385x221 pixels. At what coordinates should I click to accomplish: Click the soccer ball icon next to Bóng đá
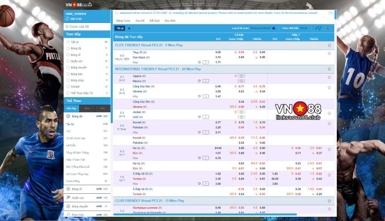coord(68,116)
